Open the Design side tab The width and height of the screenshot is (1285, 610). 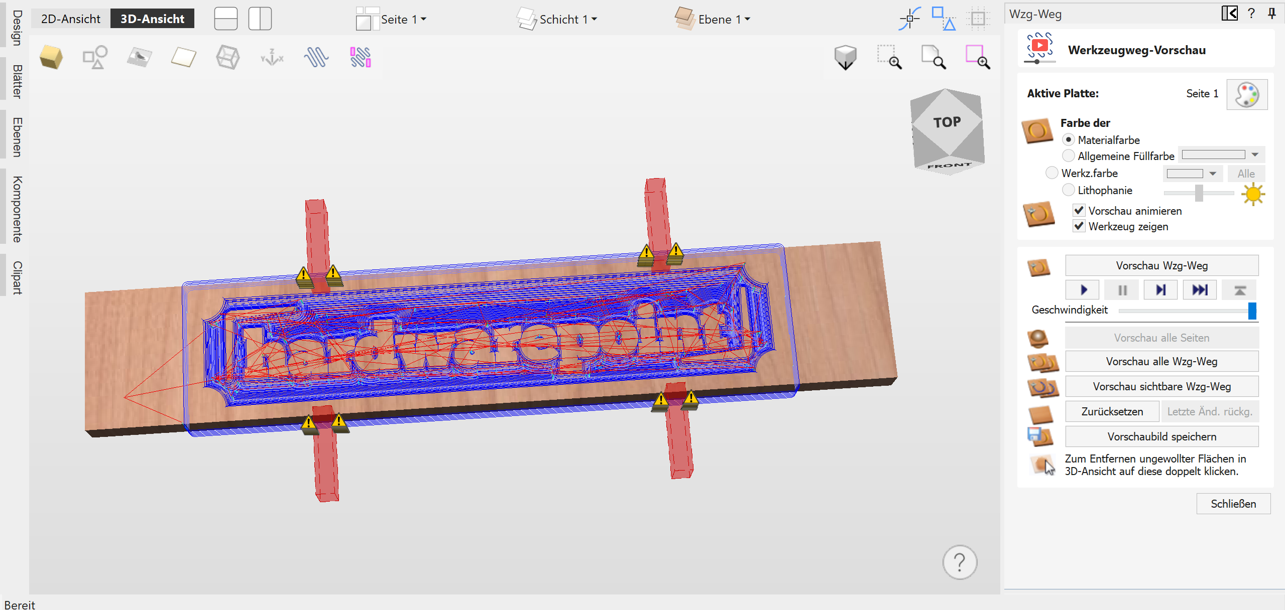pos(17,28)
